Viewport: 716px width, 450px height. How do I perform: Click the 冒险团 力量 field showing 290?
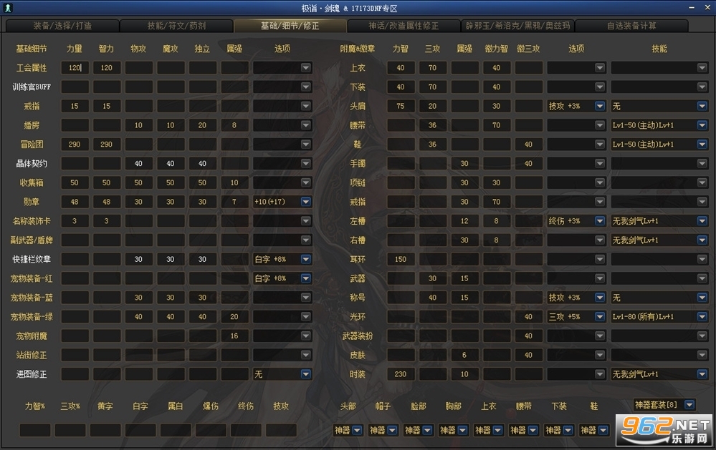75,144
